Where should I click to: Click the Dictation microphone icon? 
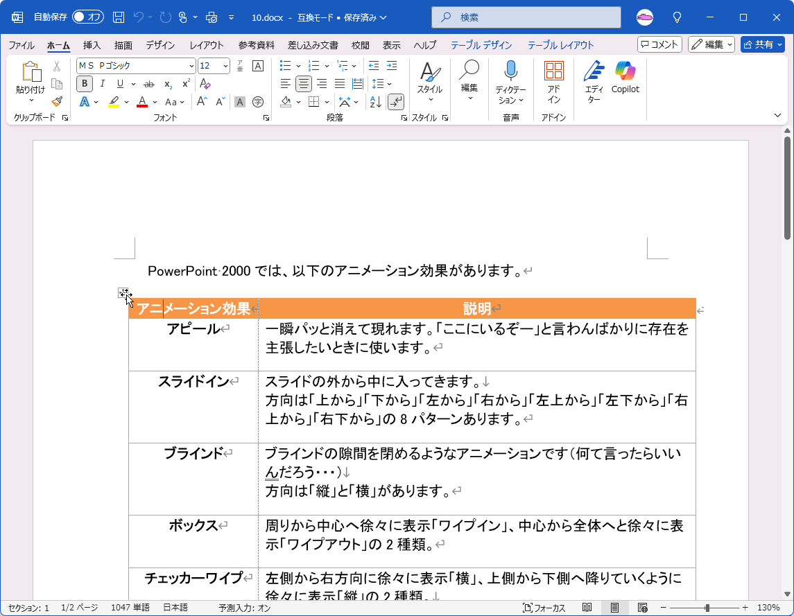pyautogui.click(x=511, y=71)
